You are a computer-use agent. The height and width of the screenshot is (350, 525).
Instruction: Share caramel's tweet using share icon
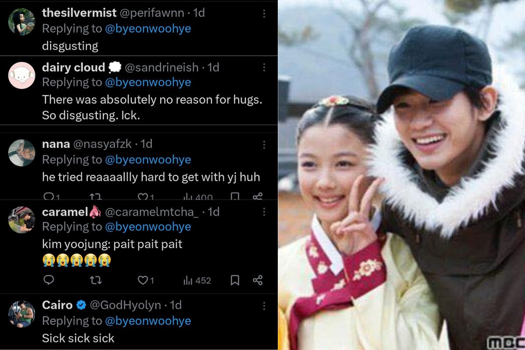pyautogui.click(x=258, y=280)
